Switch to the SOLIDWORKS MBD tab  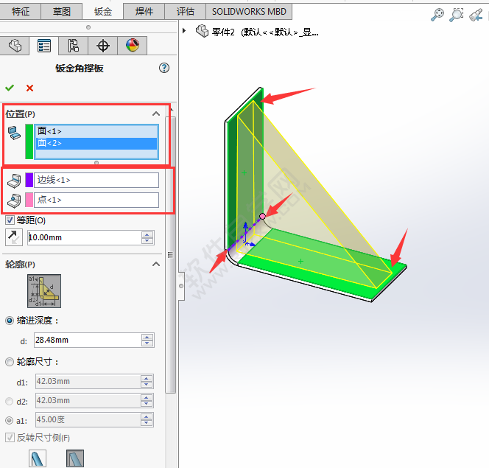point(249,12)
